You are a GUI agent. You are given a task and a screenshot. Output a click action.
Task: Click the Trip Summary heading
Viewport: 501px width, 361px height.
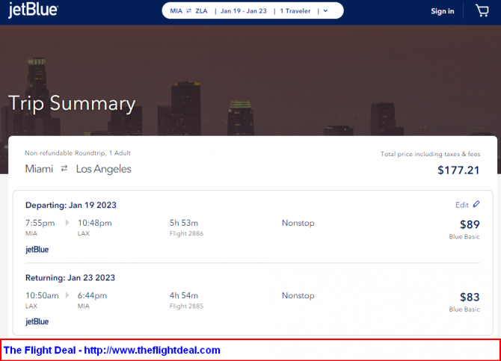(x=72, y=103)
